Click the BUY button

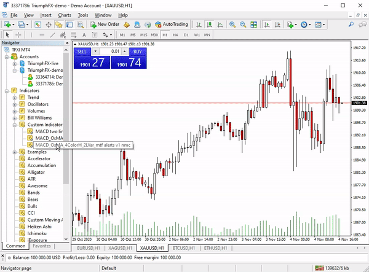coord(137,52)
